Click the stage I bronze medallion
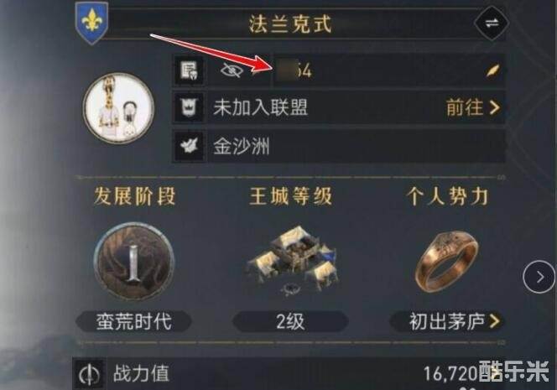Viewport: 557px width, 390px height. tap(134, 263)
